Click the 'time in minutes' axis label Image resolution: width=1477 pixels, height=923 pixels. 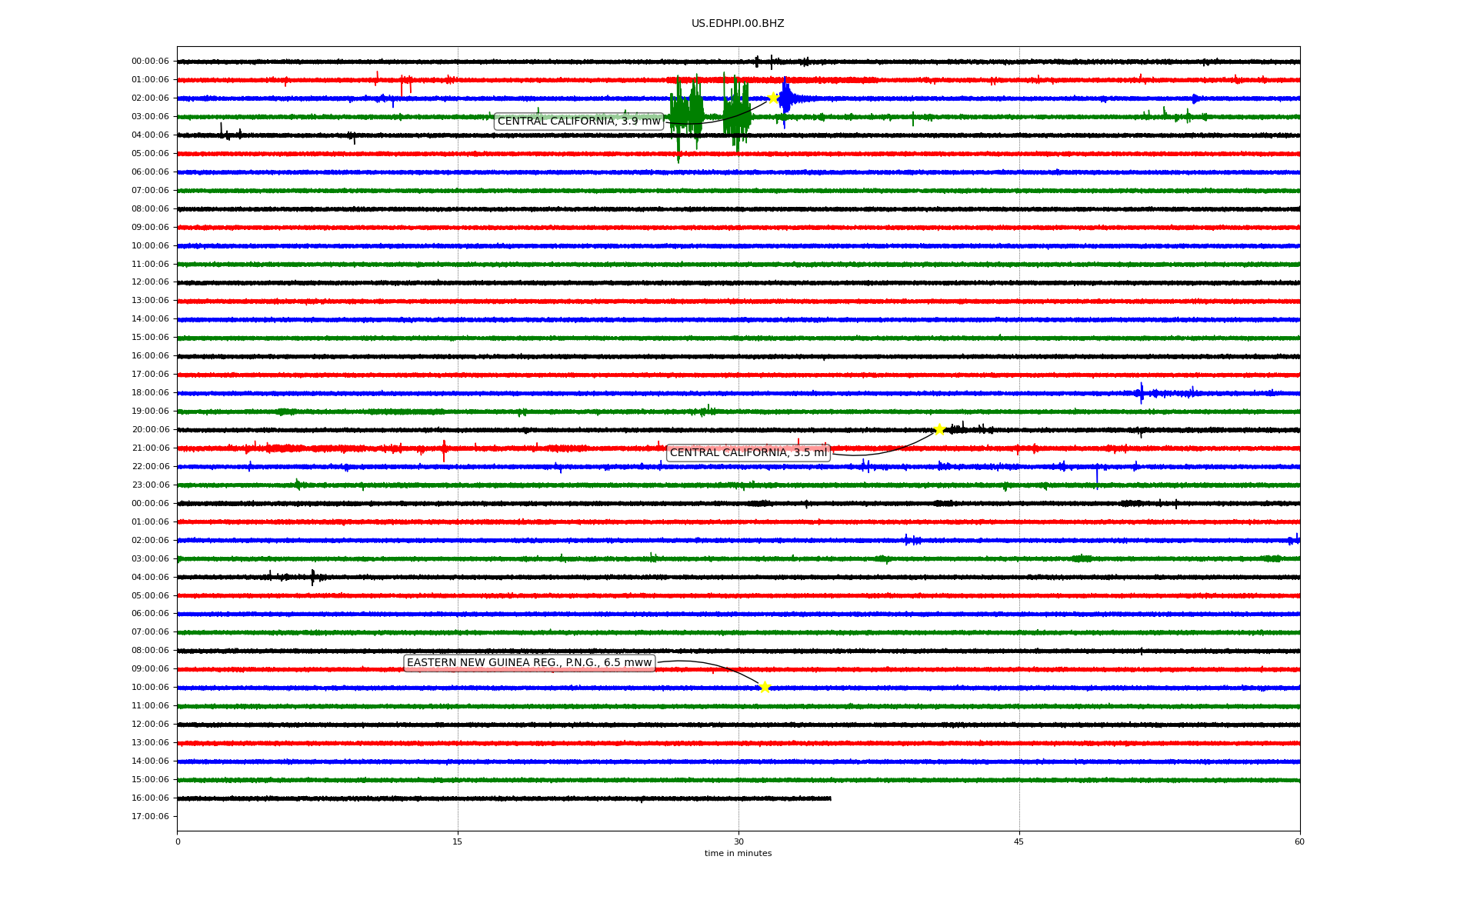pos(738,853)
